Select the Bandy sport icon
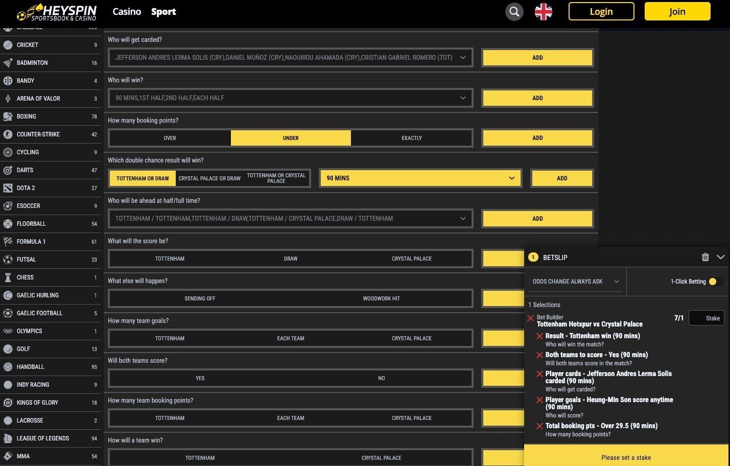 coord(8,81)
